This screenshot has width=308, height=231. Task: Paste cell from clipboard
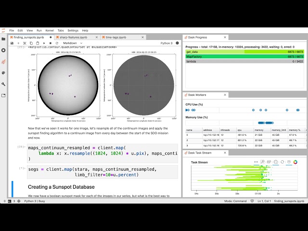[x=38, y=43]
